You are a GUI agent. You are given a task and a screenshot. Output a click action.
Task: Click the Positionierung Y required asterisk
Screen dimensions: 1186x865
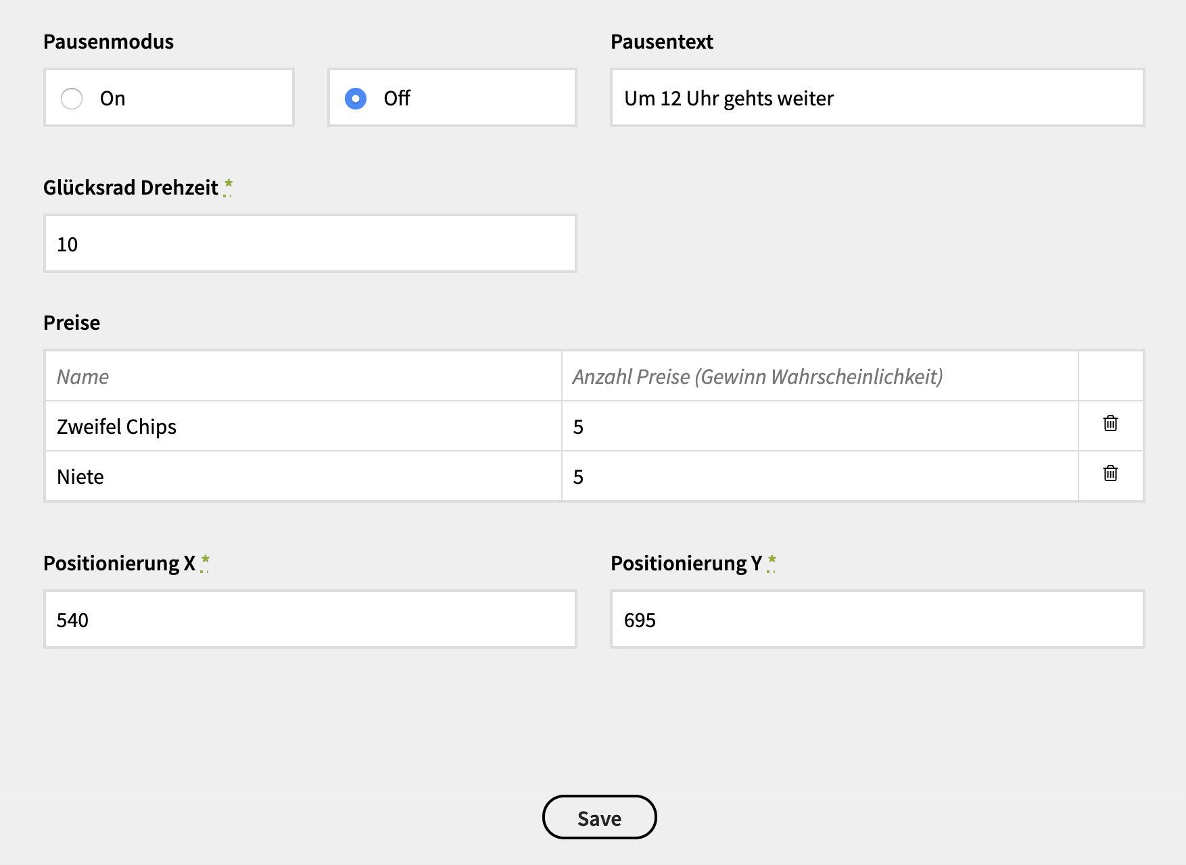772,562
